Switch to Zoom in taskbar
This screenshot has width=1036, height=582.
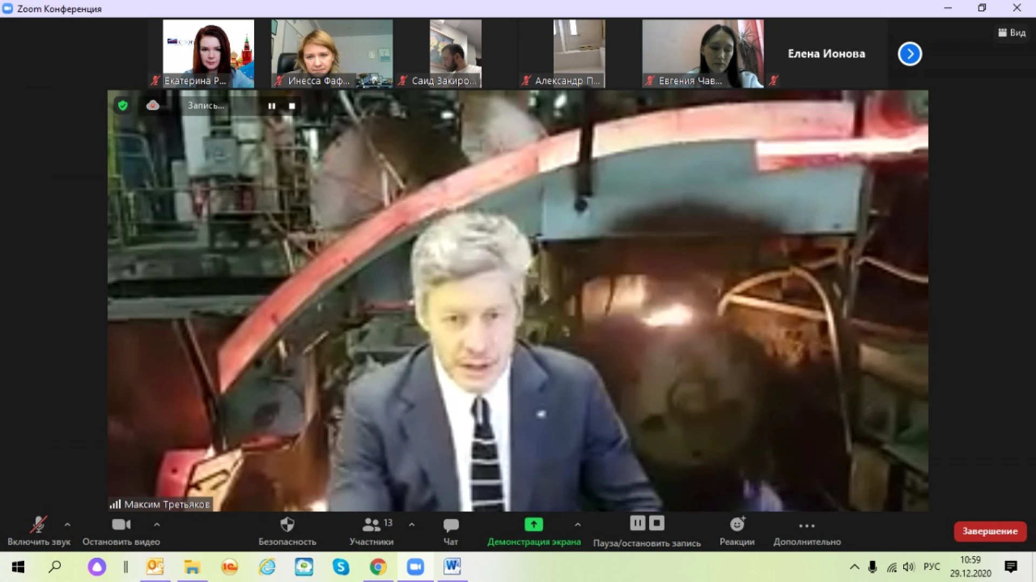point(415,567)
